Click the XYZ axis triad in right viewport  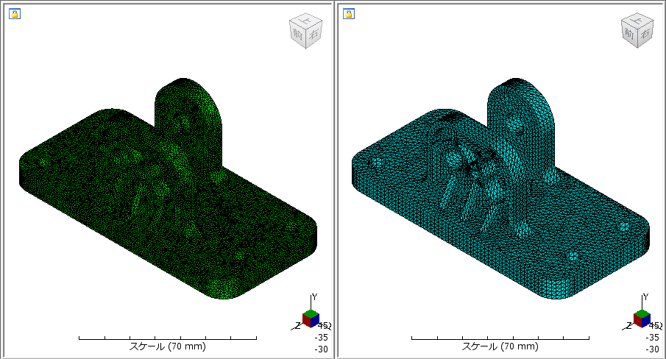(x=642, y=314)
